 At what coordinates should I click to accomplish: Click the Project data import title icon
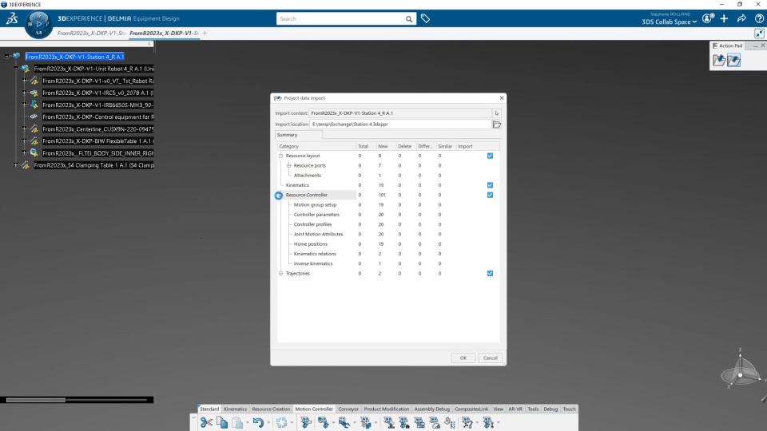click(278, 97)
